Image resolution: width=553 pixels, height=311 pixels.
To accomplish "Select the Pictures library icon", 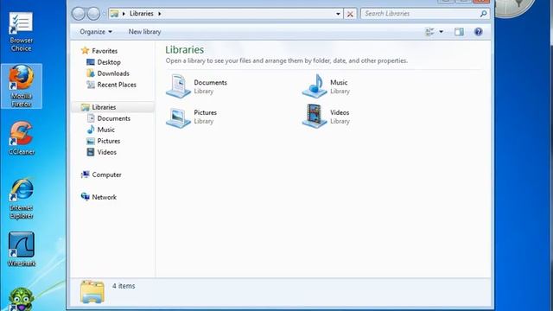I will click(178, 117).
